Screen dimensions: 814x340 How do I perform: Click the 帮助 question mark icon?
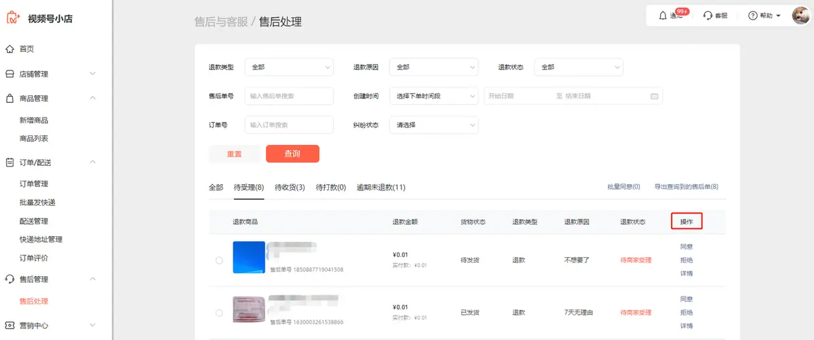click(753, 16)
